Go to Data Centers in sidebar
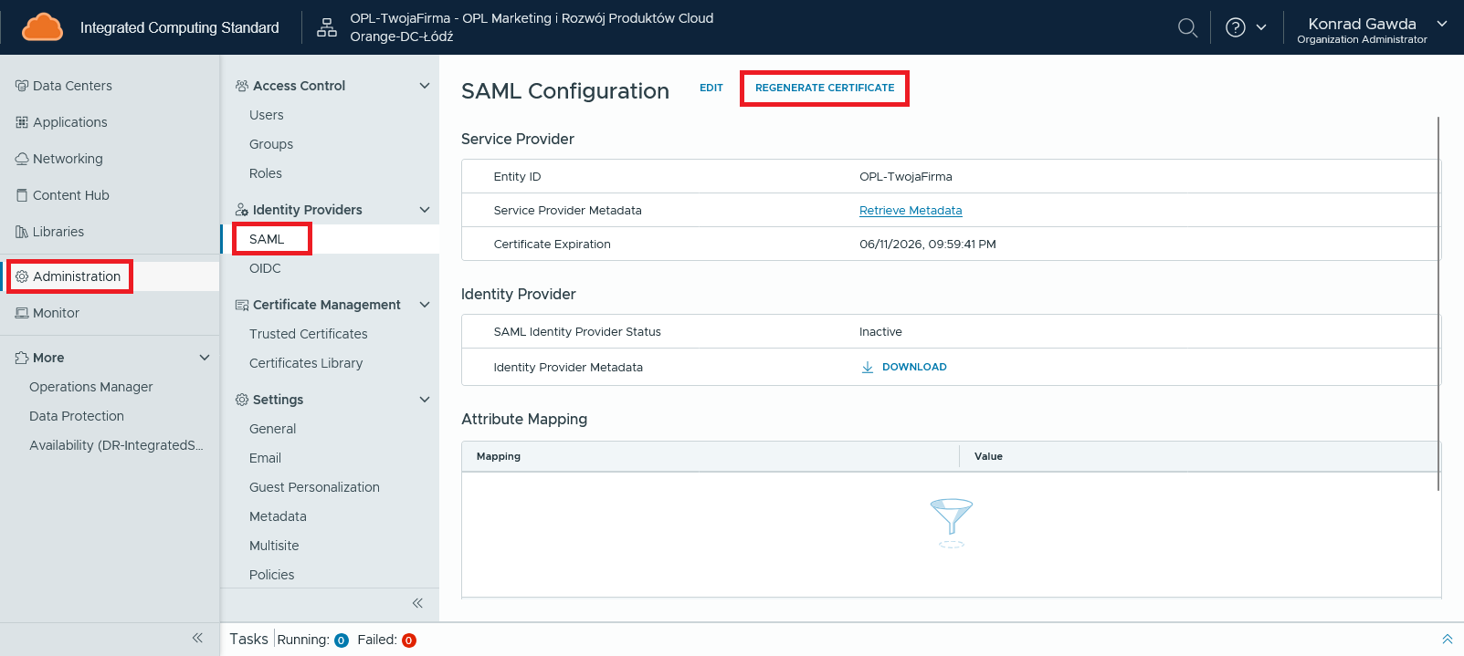Viewport: 1464px width, 656px height. coord(72,86)
